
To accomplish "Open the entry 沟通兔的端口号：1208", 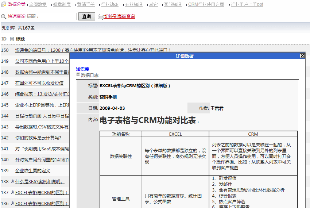I will pos(93,50).
